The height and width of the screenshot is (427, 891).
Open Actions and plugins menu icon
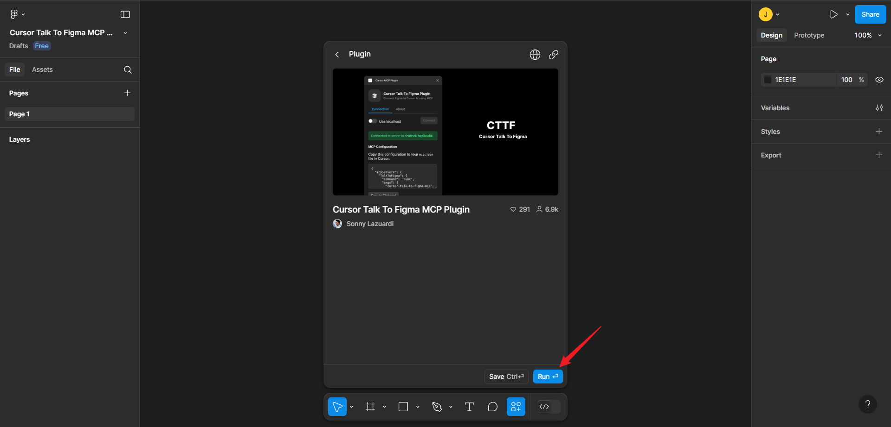point(516,407)
